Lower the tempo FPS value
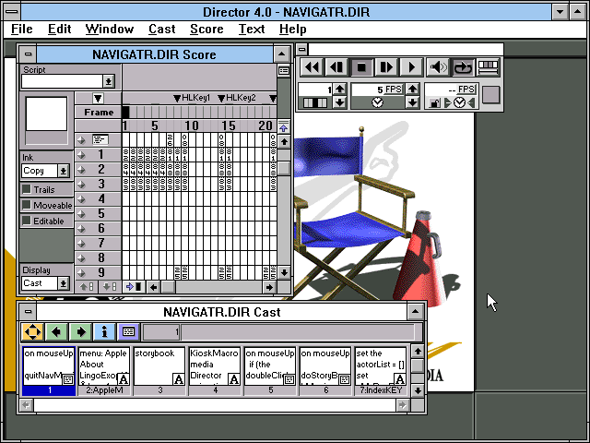Image resolution: width=590 pixels, height=443 pixels. tap(412, 102)
